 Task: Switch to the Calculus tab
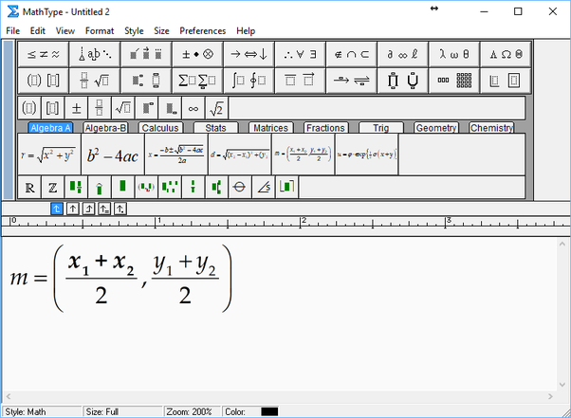pos(160,128)
